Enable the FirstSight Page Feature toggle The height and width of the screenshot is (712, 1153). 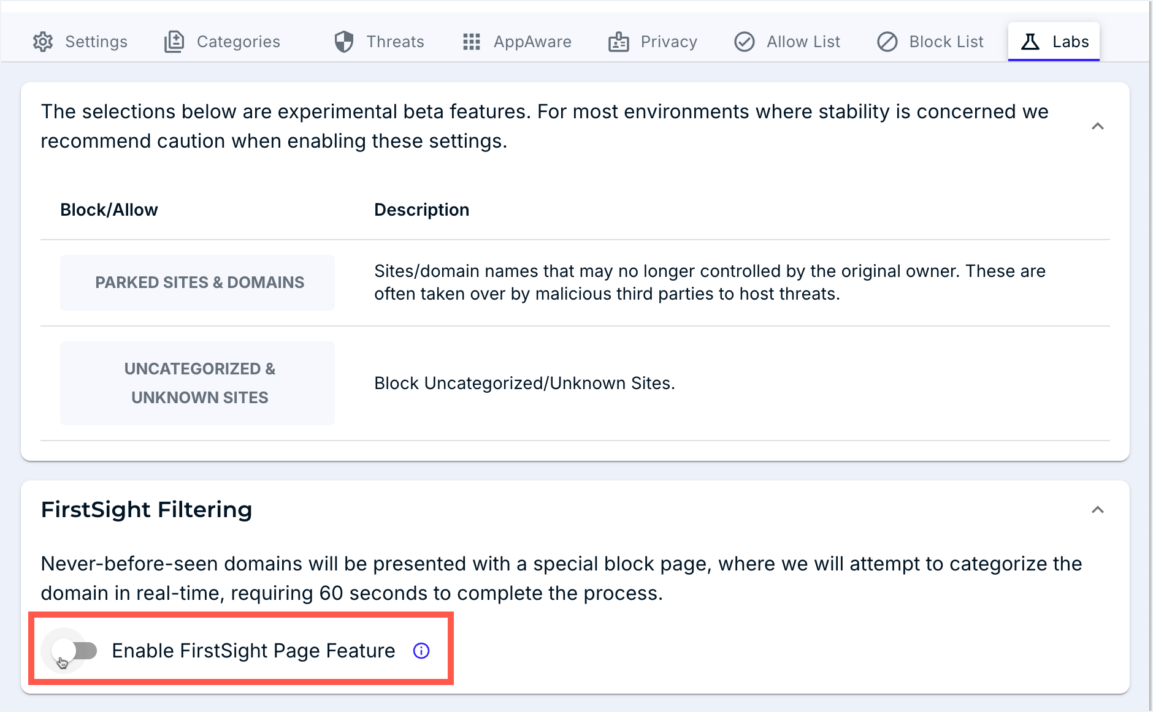click(75, 651)
